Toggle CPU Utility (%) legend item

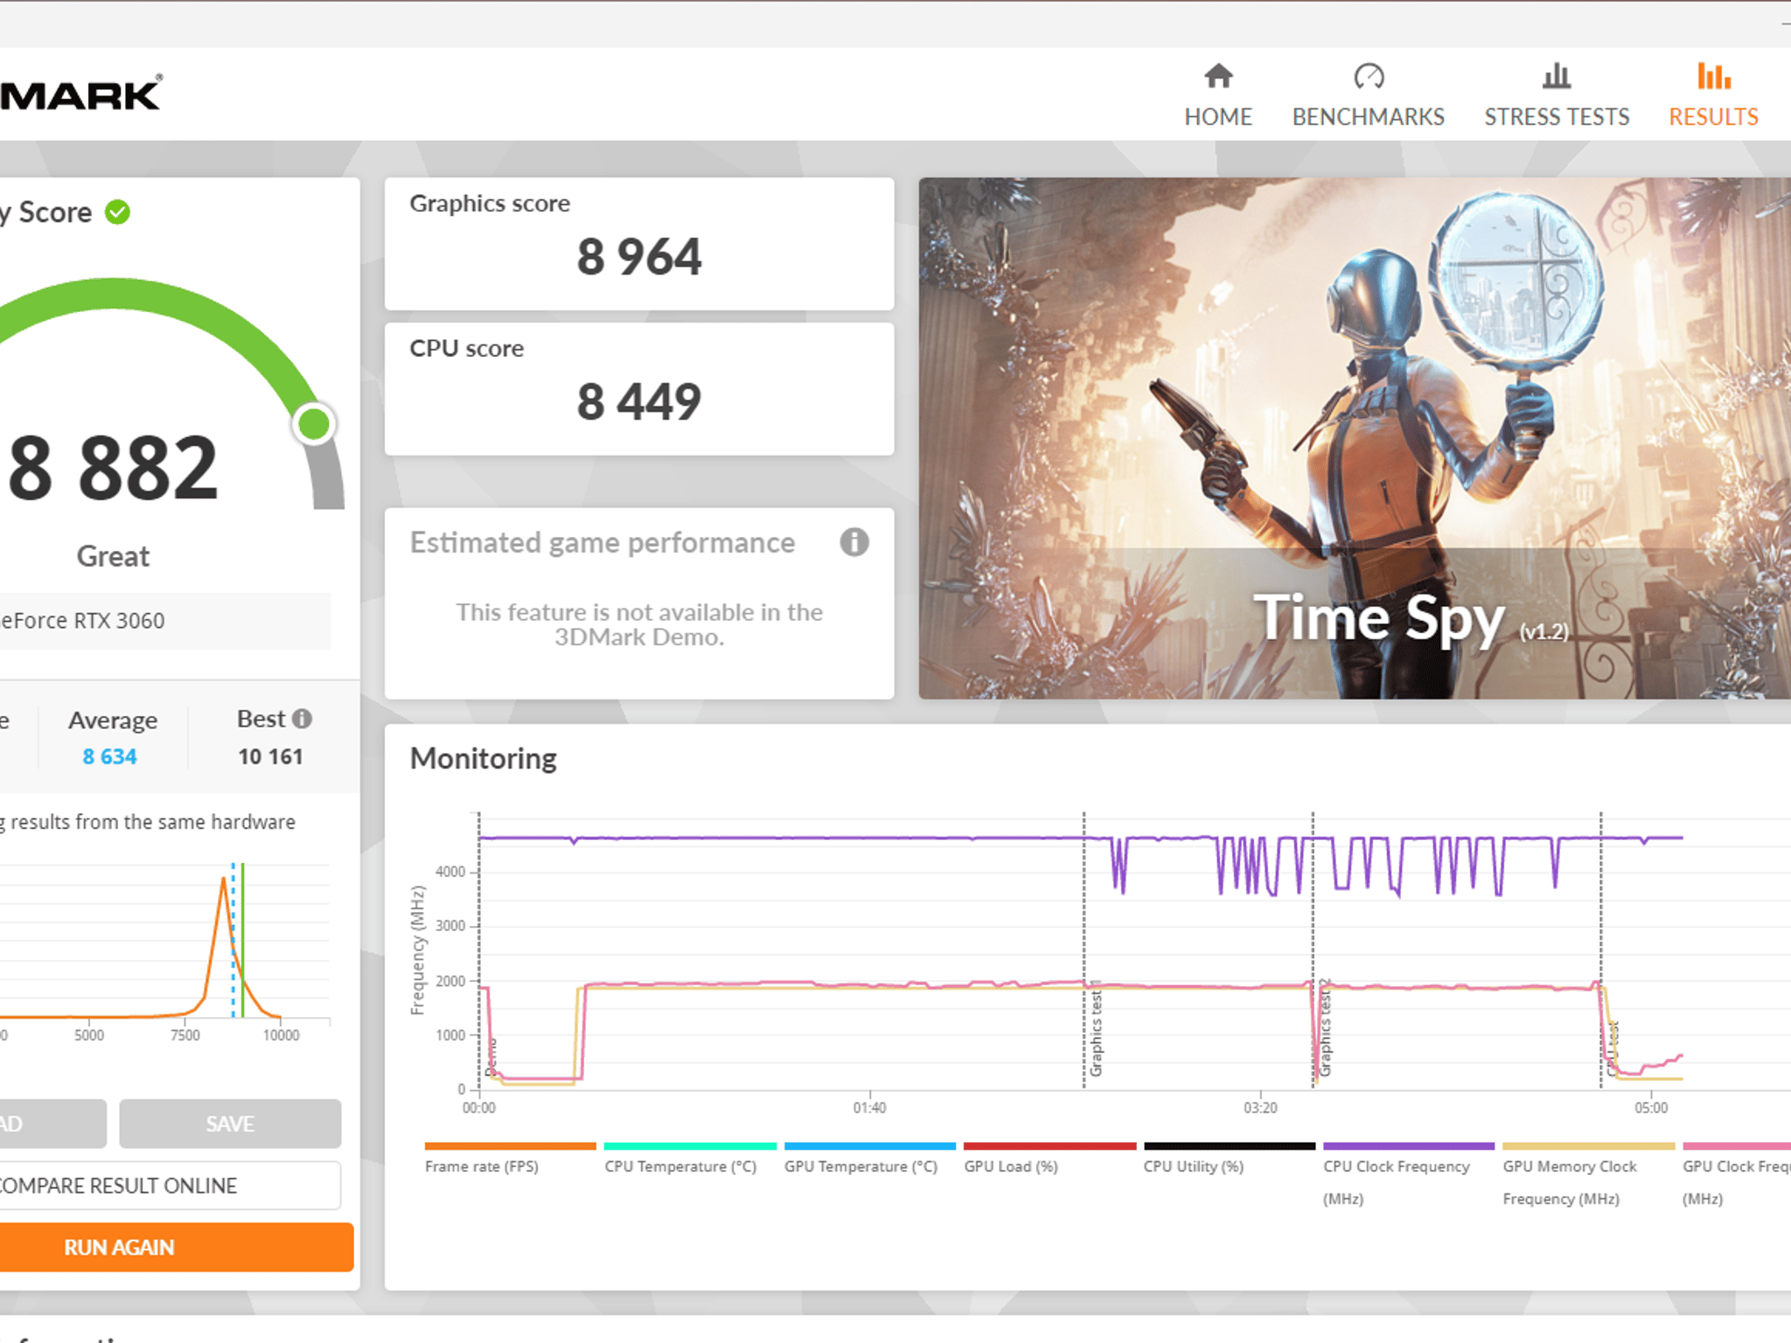1230,1158
